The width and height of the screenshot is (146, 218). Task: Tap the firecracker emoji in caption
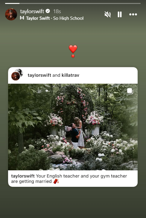click(56, 181)
